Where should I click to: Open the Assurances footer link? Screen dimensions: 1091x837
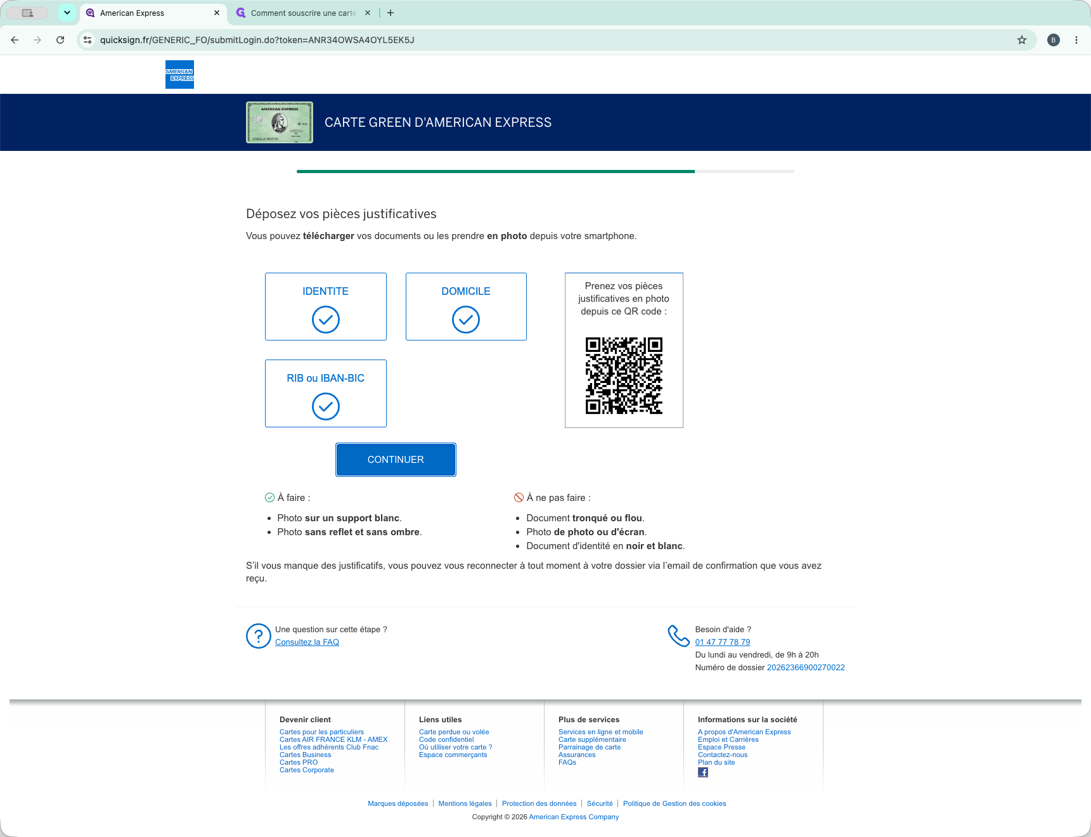pos(577,755)
